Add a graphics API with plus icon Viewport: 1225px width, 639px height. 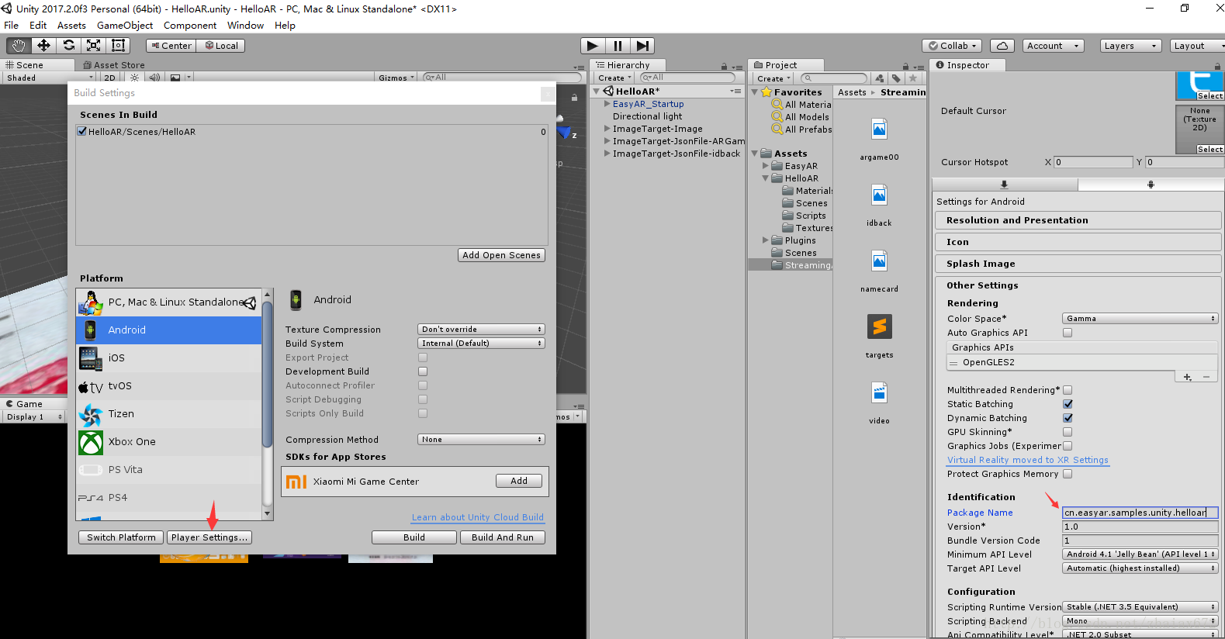point(1188,377)
